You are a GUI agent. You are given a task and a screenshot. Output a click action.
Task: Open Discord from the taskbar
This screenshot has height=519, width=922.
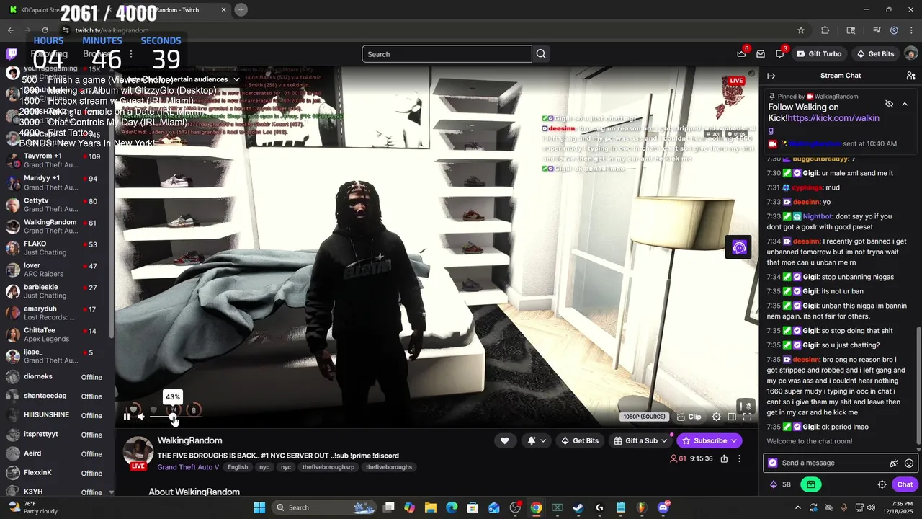click(x=663, y=507)
